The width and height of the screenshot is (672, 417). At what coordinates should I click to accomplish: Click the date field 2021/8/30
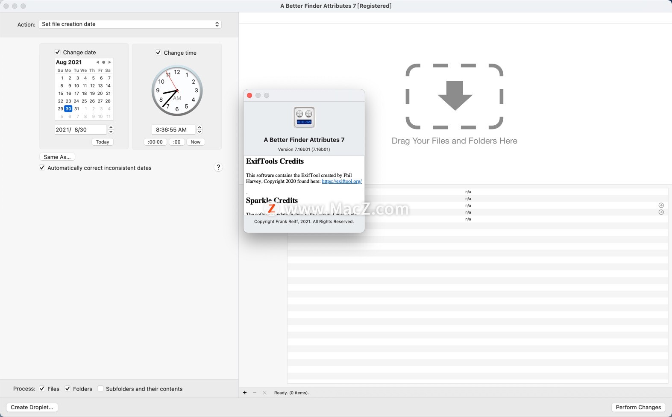coord(80,129)
